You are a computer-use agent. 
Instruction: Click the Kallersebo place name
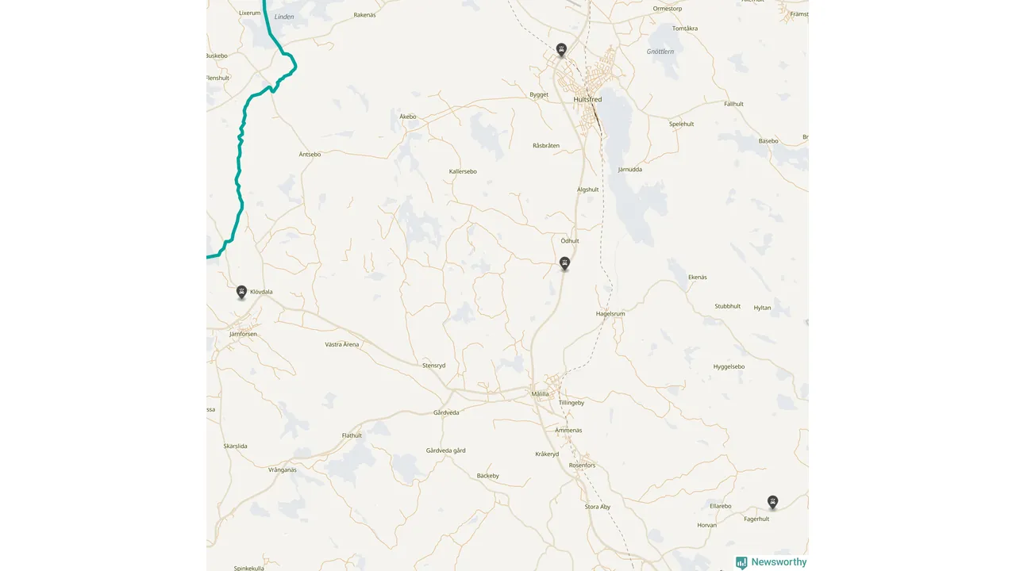click(x=463, y=171)
